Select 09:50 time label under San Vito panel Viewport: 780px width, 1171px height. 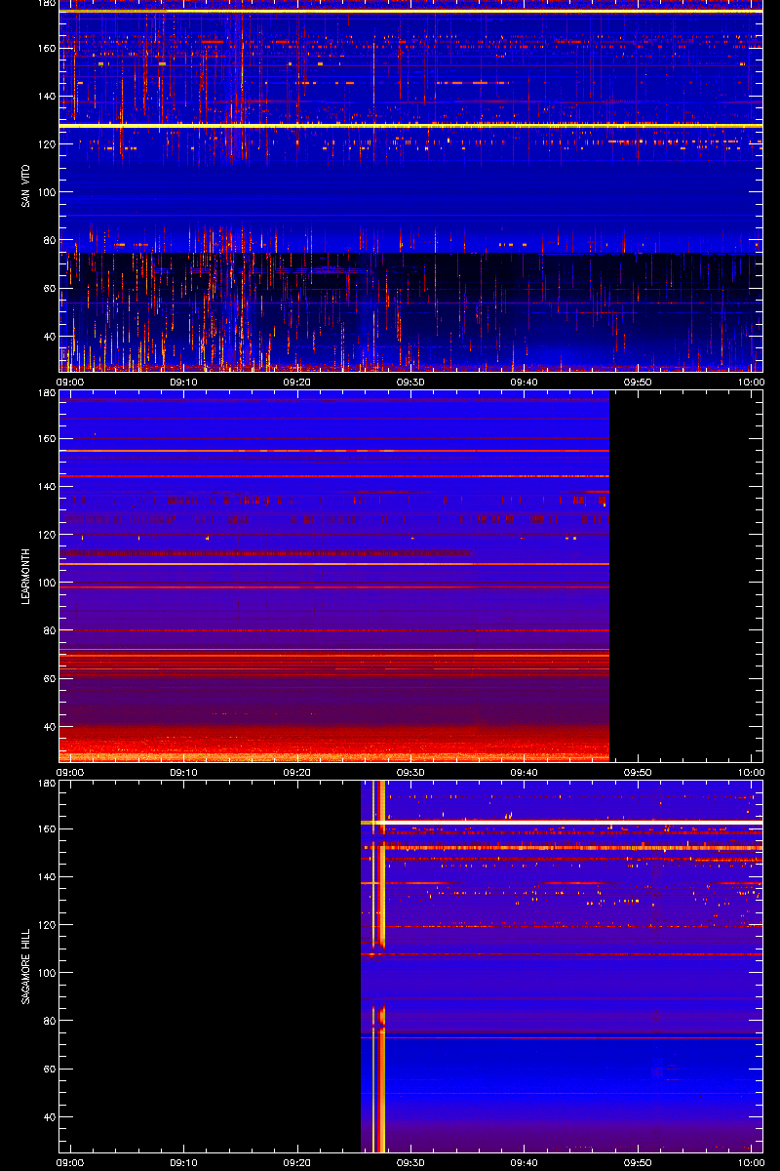tap(638, 383)
